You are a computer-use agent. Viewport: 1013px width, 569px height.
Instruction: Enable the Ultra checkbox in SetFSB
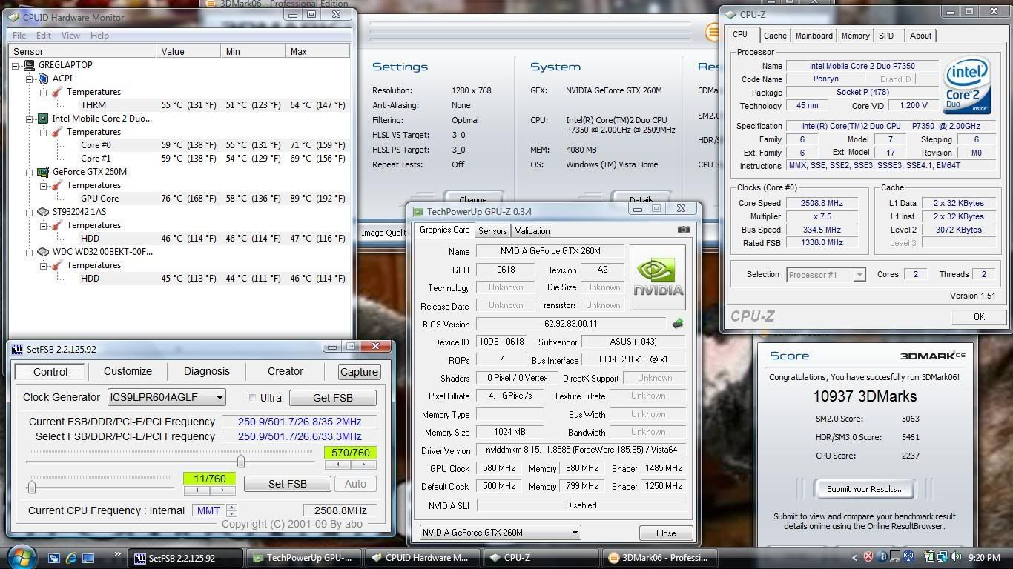click(x=252, y=398)
